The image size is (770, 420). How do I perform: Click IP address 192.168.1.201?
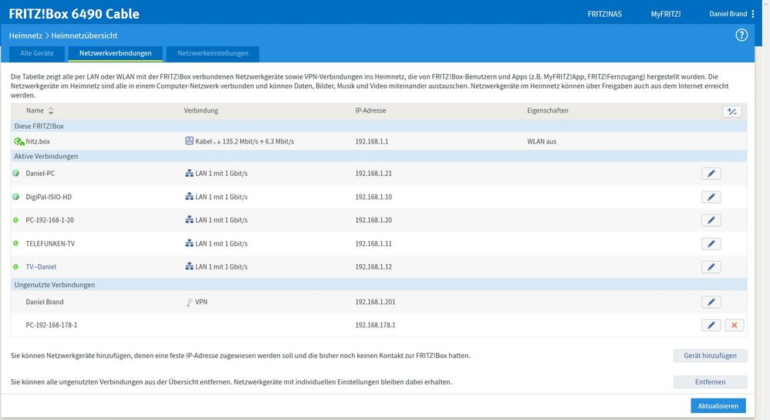pyautogui.click(x=375, y=302)
